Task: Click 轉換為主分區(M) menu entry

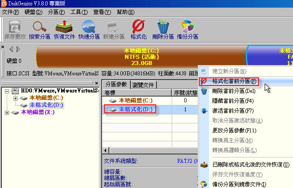Action: coord(245,140)
